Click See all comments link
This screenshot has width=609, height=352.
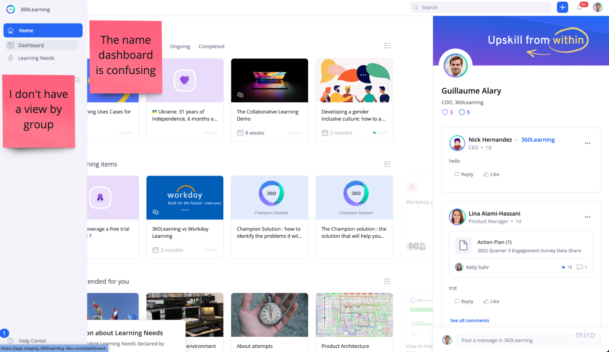click(x=469, y=320)
